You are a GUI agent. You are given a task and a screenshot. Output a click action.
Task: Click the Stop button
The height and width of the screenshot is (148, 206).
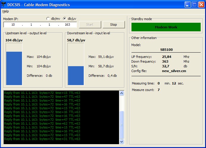point(113,25)
